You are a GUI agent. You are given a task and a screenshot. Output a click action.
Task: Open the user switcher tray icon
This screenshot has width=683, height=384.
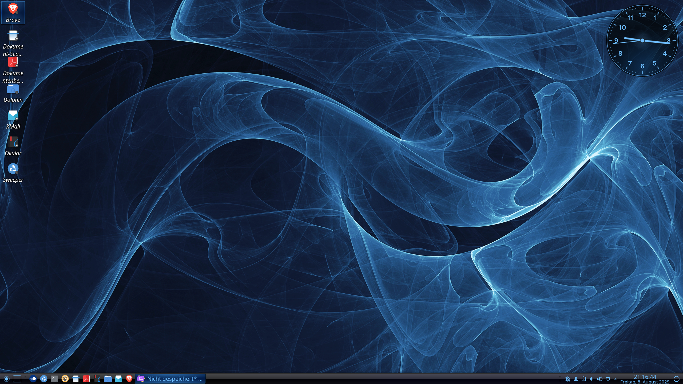tap(576, 379)
